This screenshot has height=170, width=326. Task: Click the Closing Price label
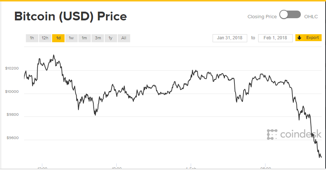click(x=262, y=17)
